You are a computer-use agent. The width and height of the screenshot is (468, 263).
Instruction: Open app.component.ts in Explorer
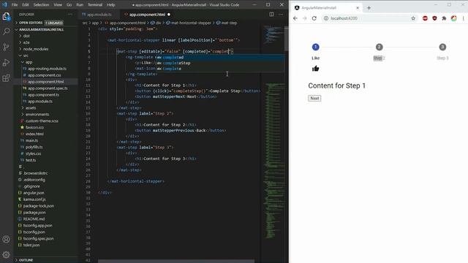(43, 94)
